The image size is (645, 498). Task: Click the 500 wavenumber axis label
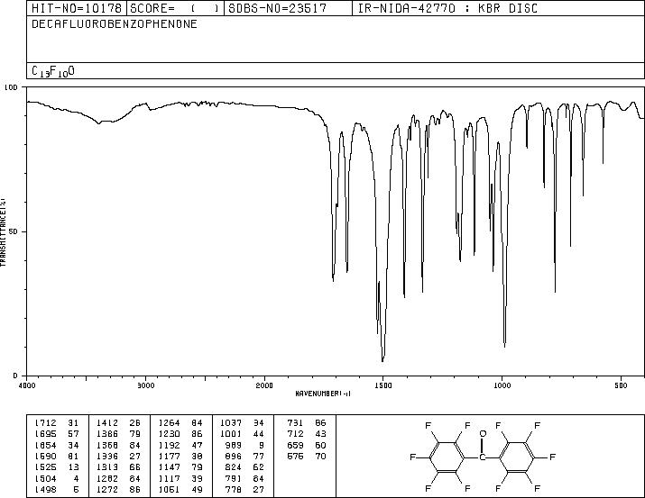tap(621, 385)
